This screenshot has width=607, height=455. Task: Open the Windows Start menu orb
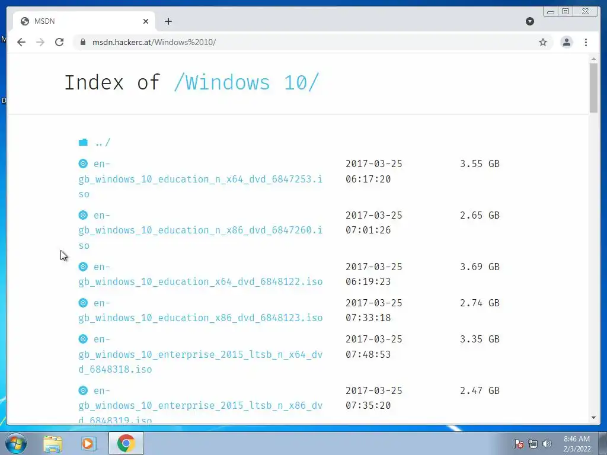point(16,443)
